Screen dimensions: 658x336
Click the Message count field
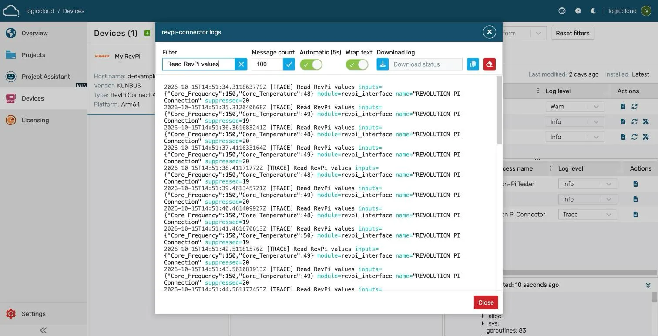pyautogui.click(x=268, y=64)
